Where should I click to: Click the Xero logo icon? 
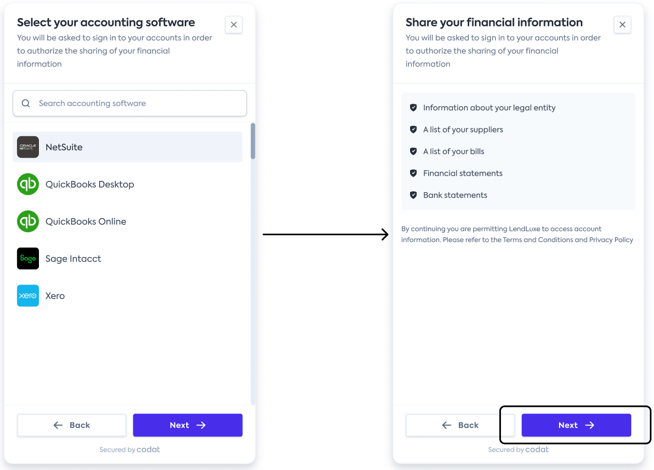coord(28,296)
